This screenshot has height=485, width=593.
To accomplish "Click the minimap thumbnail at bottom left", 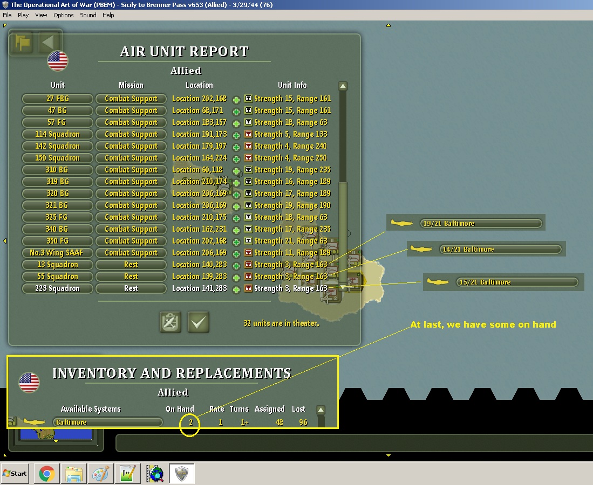I will click(x=56, y=434).
